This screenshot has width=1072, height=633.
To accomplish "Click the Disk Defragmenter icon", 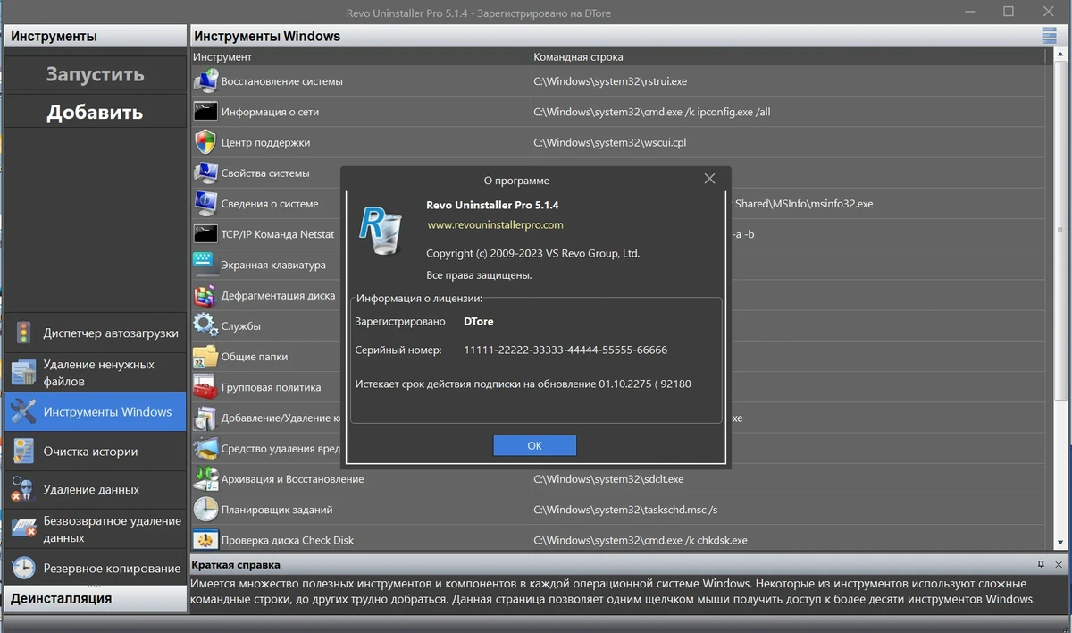I will [205, 295].
